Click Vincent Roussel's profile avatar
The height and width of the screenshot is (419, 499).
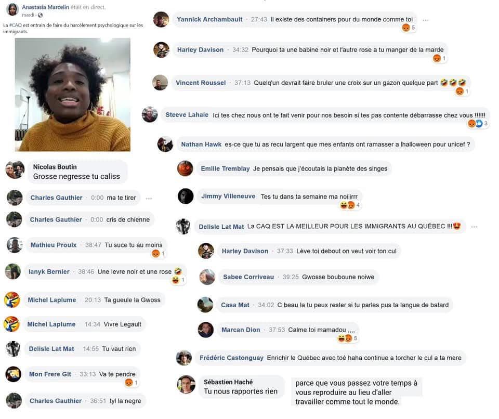click(x=160, y=83)
